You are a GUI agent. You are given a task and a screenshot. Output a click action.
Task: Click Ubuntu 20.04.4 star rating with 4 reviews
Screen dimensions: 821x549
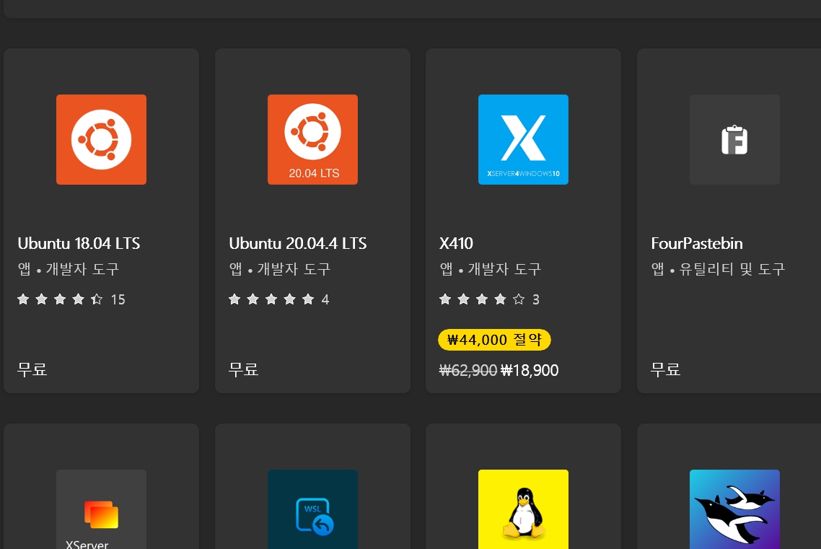(278, 299)
